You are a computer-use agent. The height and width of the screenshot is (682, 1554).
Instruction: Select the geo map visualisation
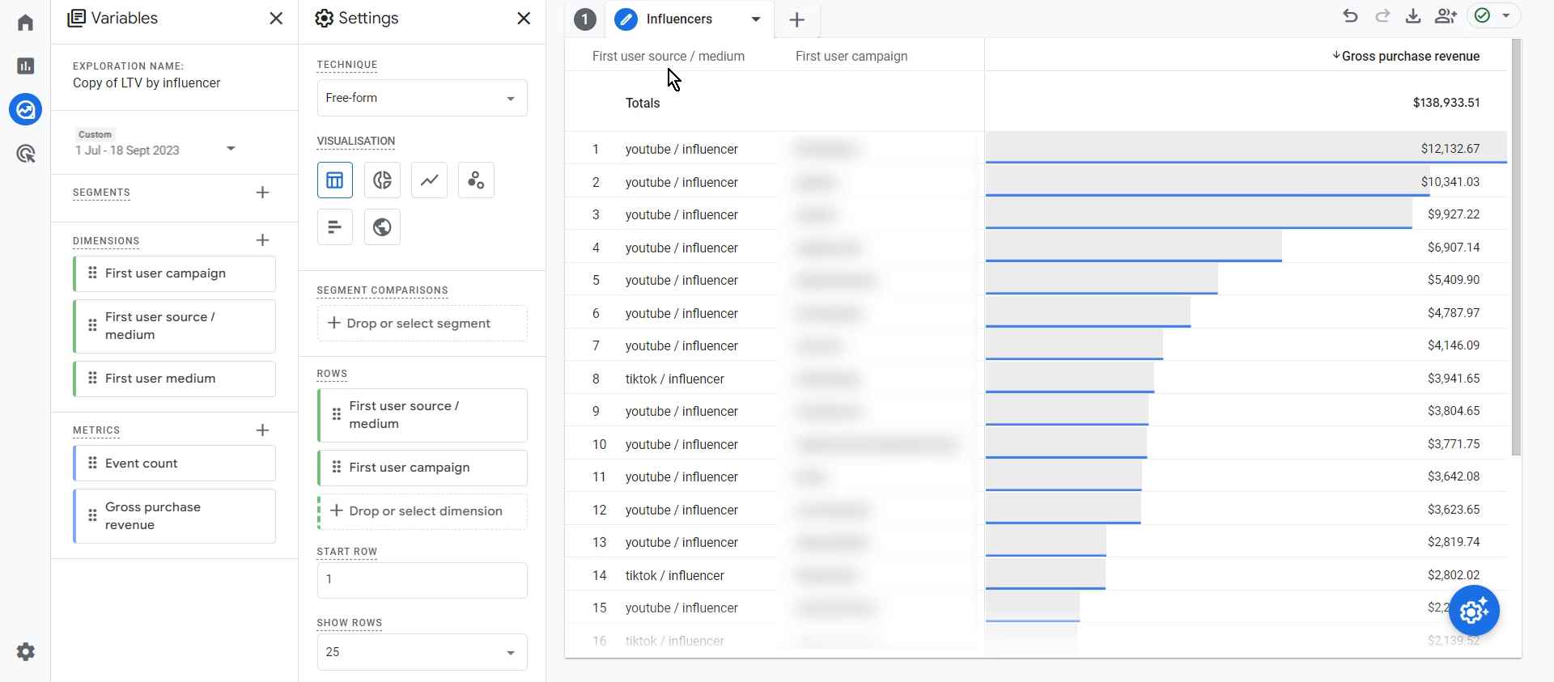382,227
